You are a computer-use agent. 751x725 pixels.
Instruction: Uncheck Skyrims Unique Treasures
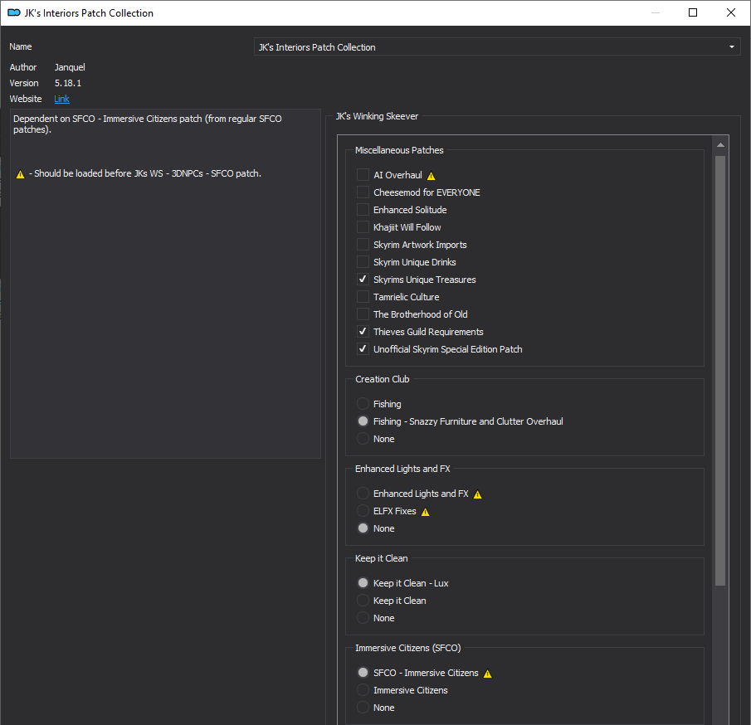[x=363, y=280]
